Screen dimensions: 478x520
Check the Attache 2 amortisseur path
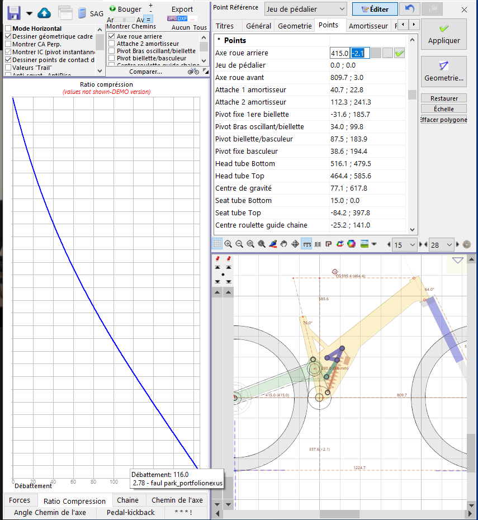(112, 44)
